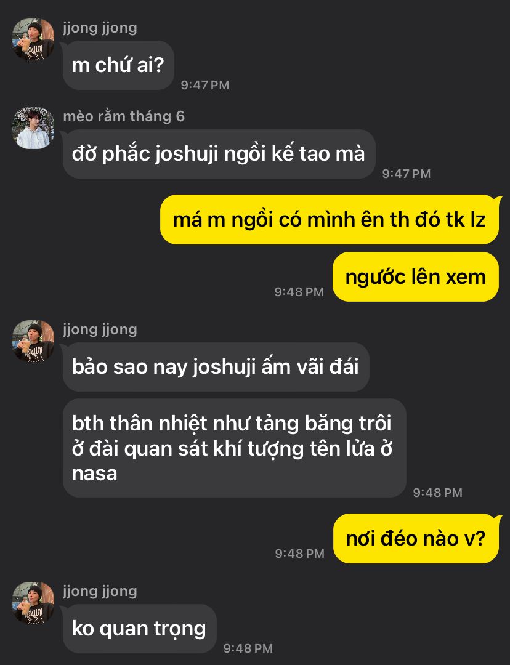Click 'jjong jjong' name above 'bảo sao nay'
The width and height of the screenshot is (510, 665).
pos(100,329)
